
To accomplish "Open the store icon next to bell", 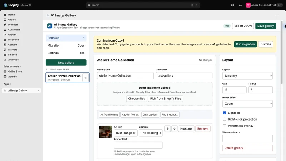I will coord(232,5).
